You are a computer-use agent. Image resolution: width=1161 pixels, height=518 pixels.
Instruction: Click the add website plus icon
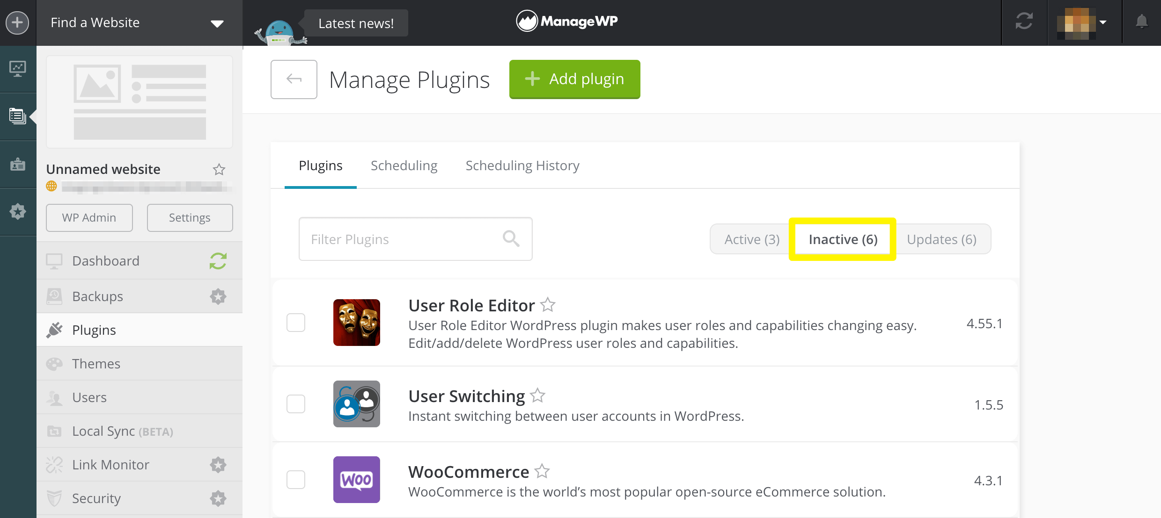point(17,22)
